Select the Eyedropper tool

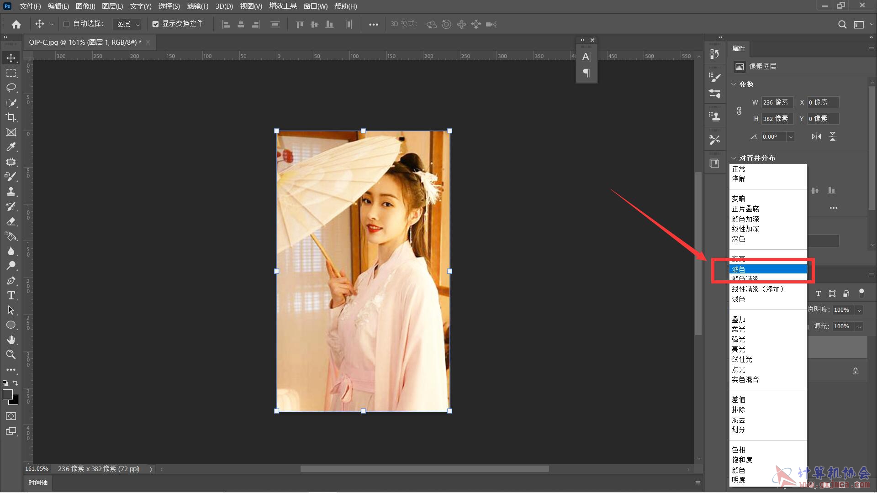tap(11, 147)
